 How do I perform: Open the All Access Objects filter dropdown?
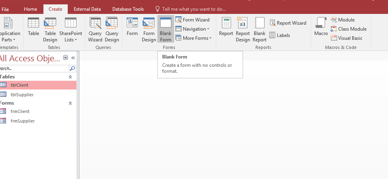click(x=65, y=58)
